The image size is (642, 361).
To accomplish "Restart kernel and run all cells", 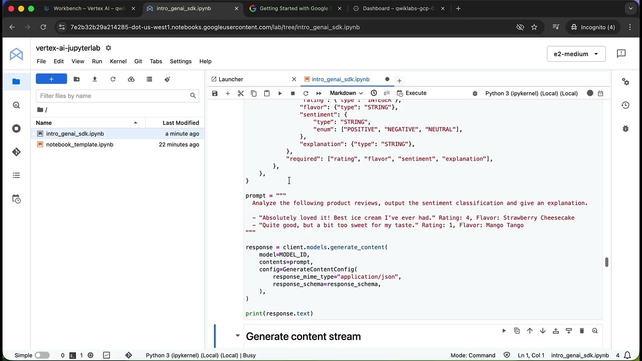I will pyautogui.click(x=319, y=93).
